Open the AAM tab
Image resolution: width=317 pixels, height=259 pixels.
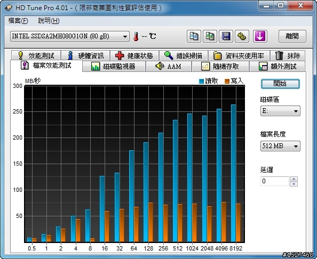point(169,67)
